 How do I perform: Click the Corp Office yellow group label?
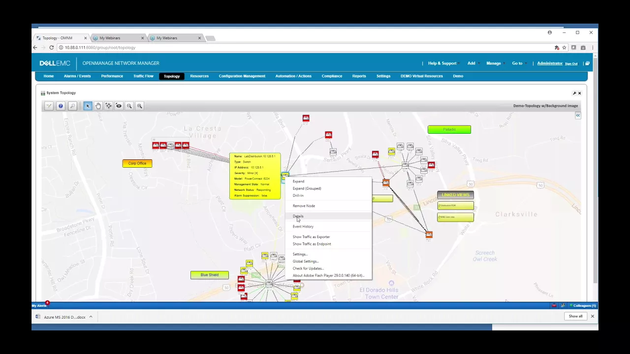(137, 163)
